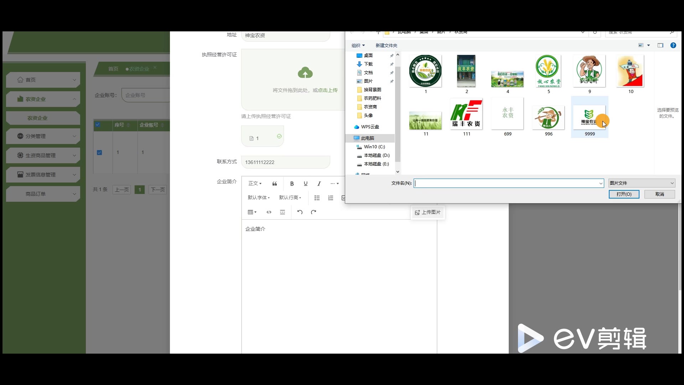
Task: Insert a blockquote with the quote icon
Action: click(275, 184)
